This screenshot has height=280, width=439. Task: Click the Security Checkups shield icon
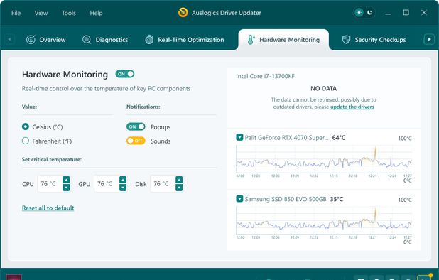pos(347,40)
